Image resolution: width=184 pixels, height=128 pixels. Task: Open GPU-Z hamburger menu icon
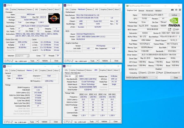pyautogui.click(x=180, y=10)
